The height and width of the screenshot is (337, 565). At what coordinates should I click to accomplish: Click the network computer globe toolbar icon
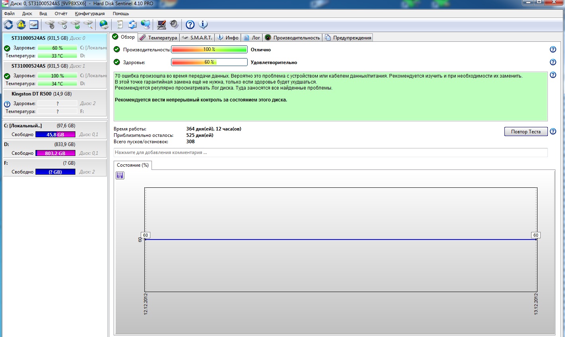(x=146, y=25)
